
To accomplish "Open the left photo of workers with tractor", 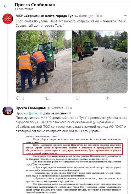I will (x=44, y=62).
